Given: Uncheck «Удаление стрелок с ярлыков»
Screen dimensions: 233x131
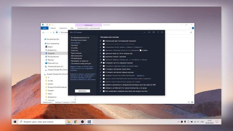Looking at the screenshot, I should pyautogui.click(x=104, y=57).
